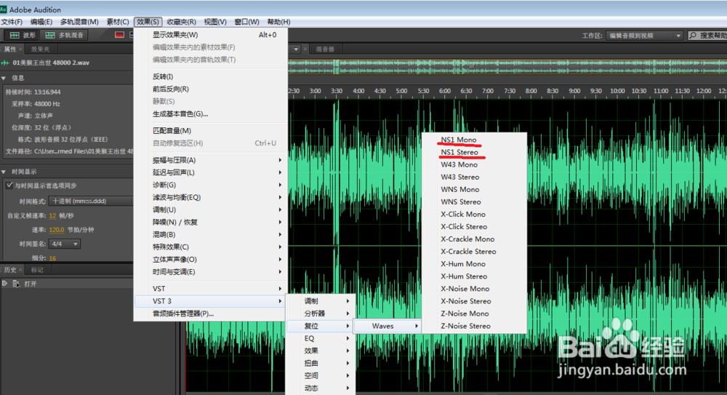
Task: Open the 多轨混音(M) menu
Action: tap(79, 22)
